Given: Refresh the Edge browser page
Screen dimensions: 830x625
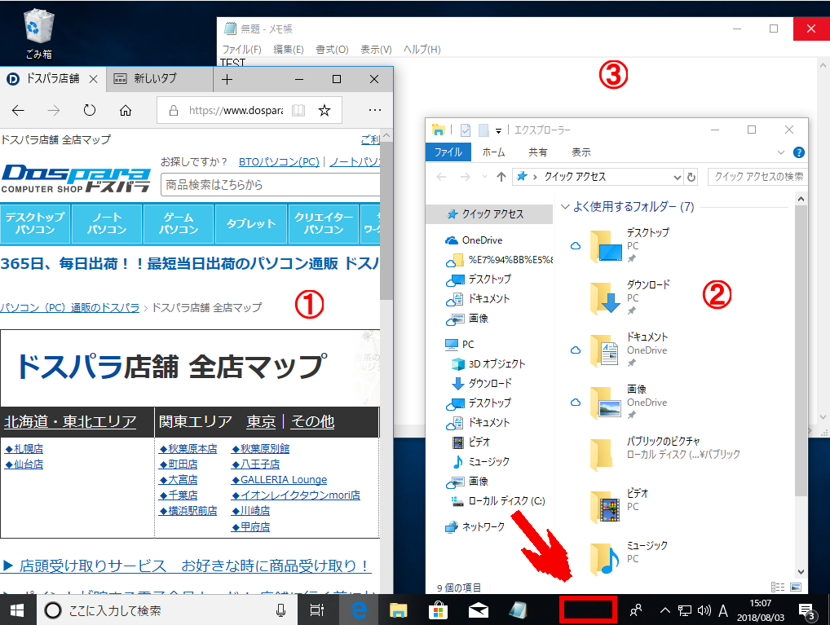Looking at the screenshot, I should 90,110.
